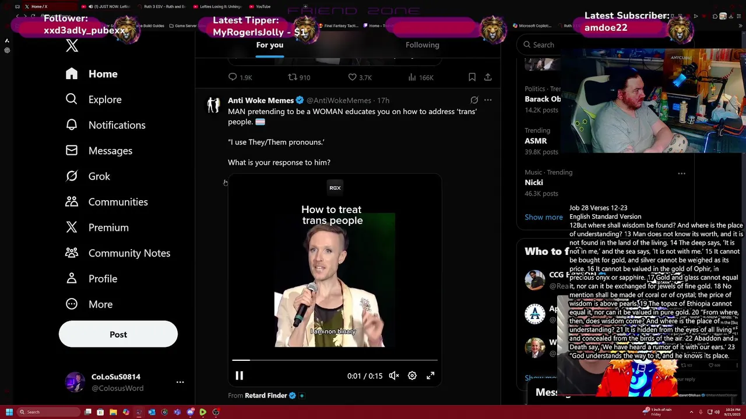Click Show more under trends
Screen dimensions: 746x419
[x=544, y=217]
